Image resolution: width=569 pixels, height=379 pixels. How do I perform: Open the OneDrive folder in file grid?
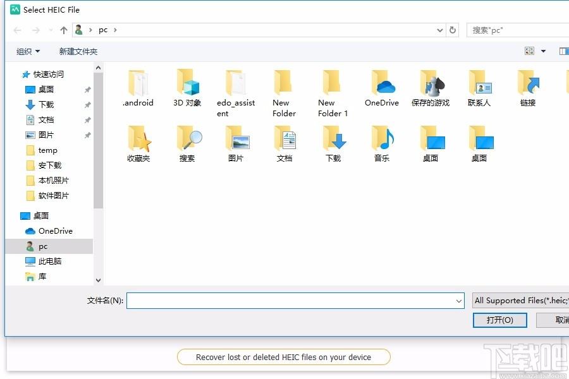pos(382,89)
